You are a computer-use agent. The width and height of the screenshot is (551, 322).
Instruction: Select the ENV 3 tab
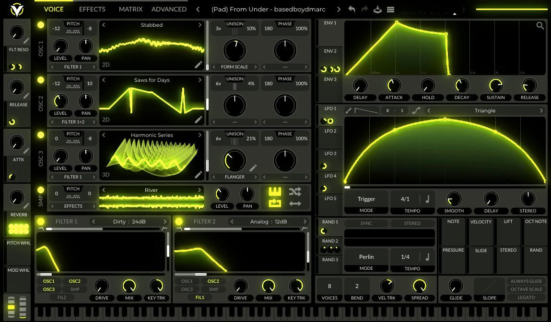click(x=329, y=89)
